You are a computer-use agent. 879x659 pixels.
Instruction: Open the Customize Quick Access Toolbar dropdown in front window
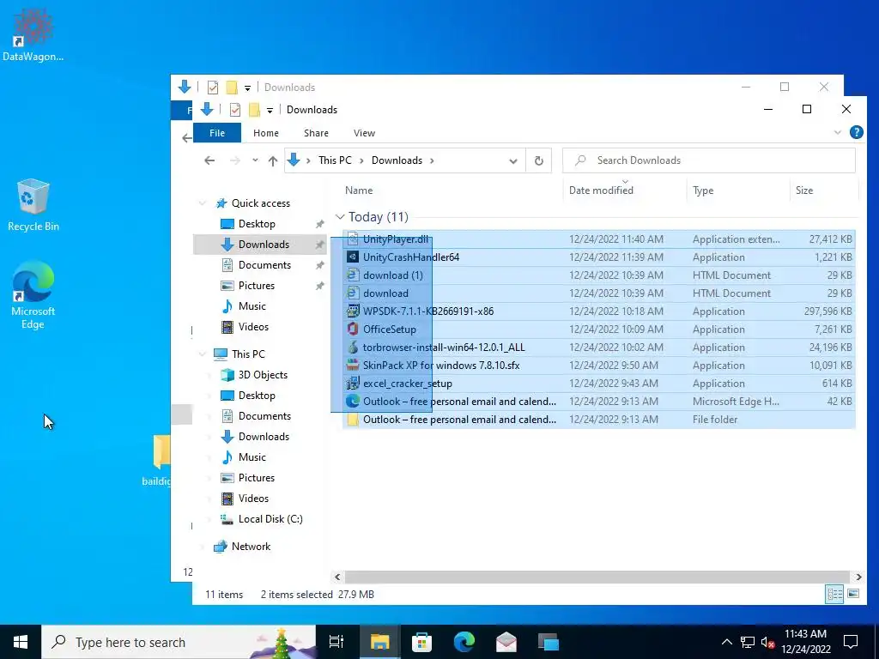(270, 111)
